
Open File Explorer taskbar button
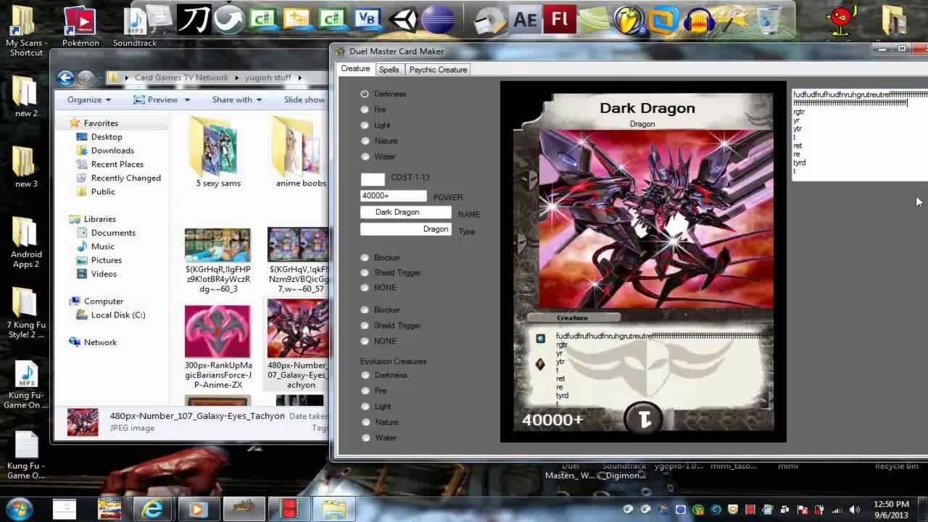334,509
